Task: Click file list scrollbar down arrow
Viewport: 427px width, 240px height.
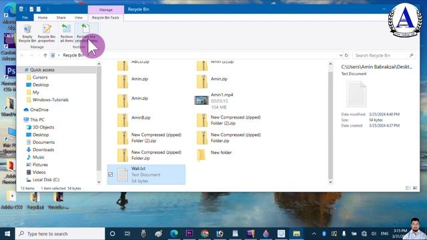Action: tap(330, 182)
